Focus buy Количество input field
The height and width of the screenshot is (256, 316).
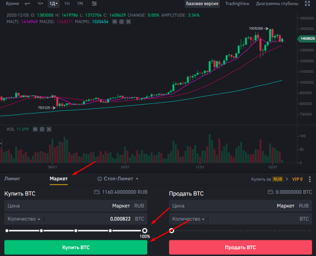pos(76,219)
